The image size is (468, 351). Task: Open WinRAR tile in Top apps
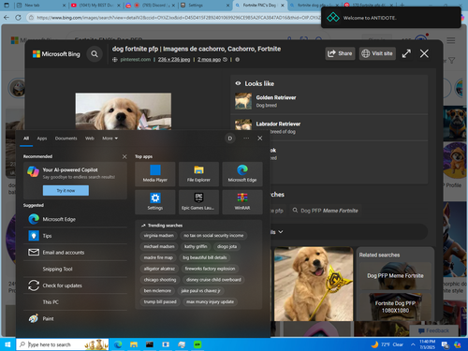coord(242,202)
